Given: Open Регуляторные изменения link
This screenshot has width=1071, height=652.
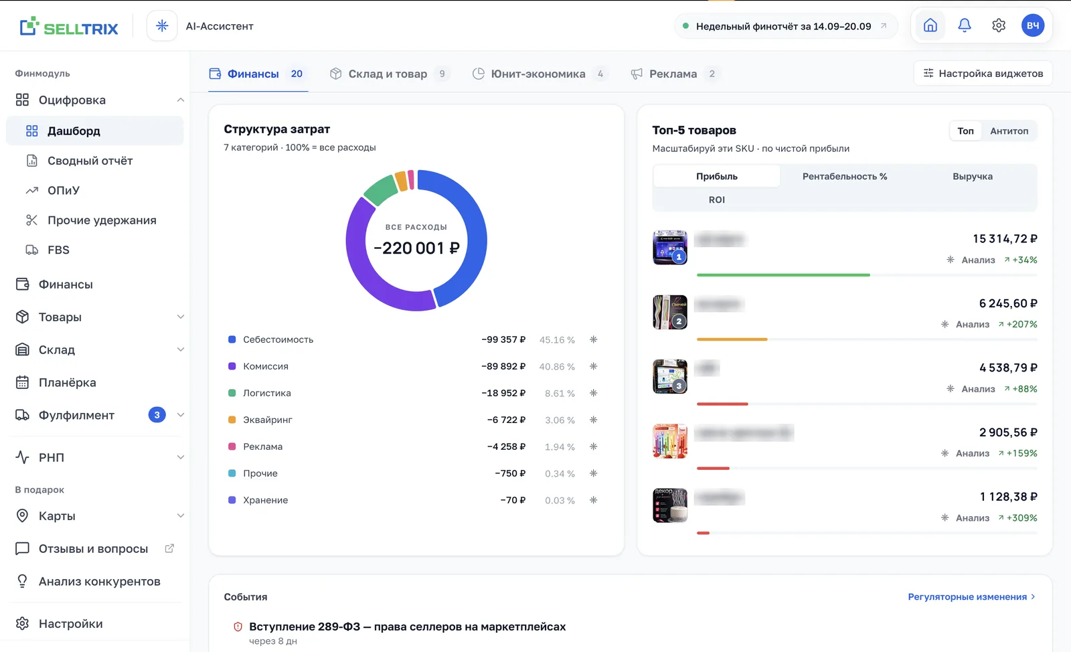Looking at the screenshot, I should click(971, 596).
